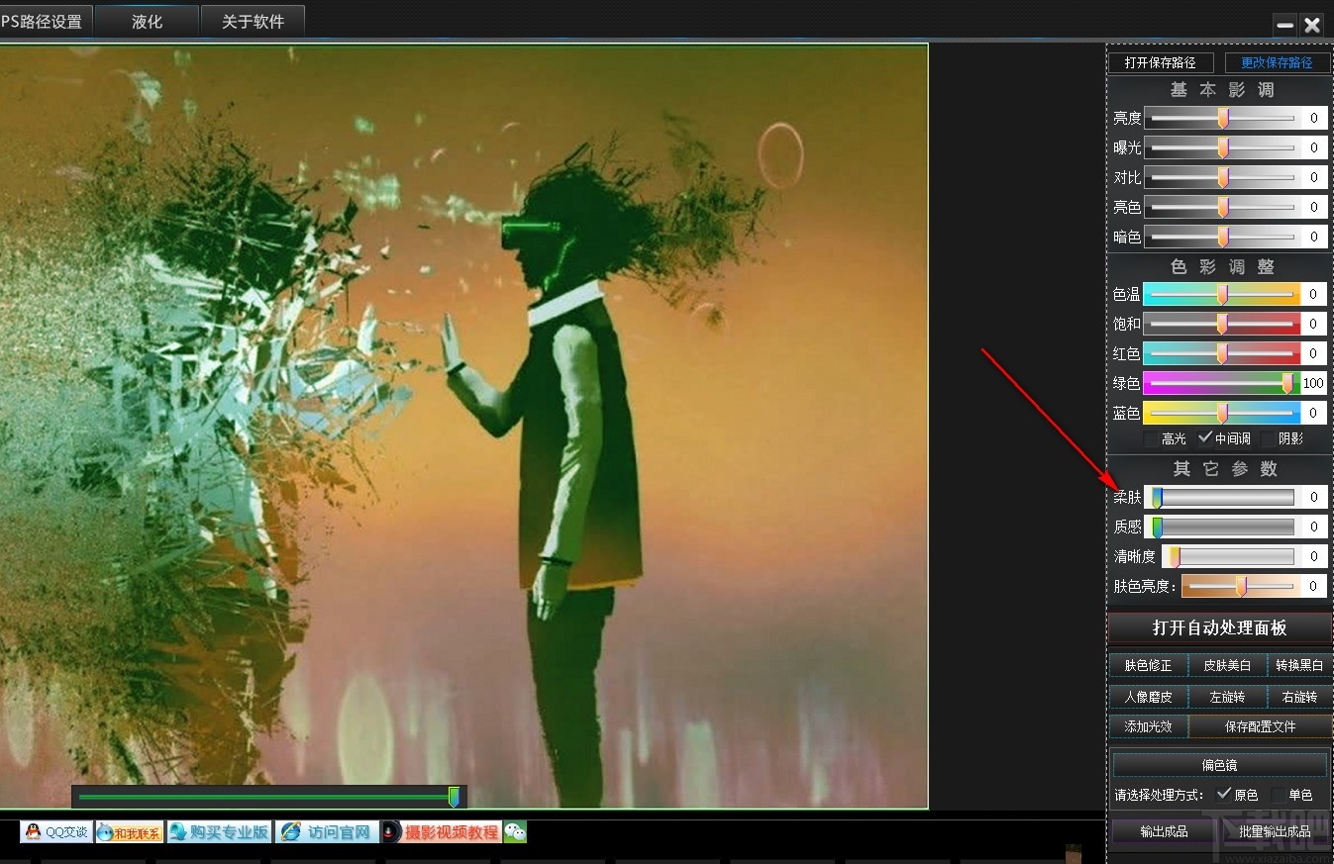Click the green zoom slider under the image
This screenshot has height=864, width=1334.
click(x=268, y=796)
